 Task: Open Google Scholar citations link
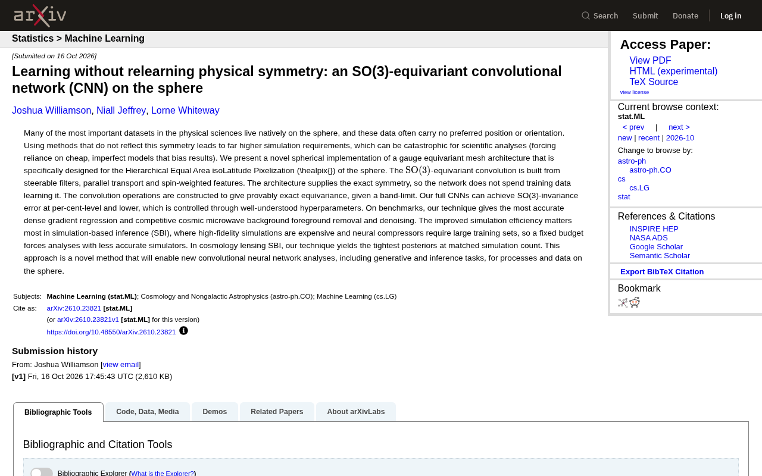(x=656, y=247)
